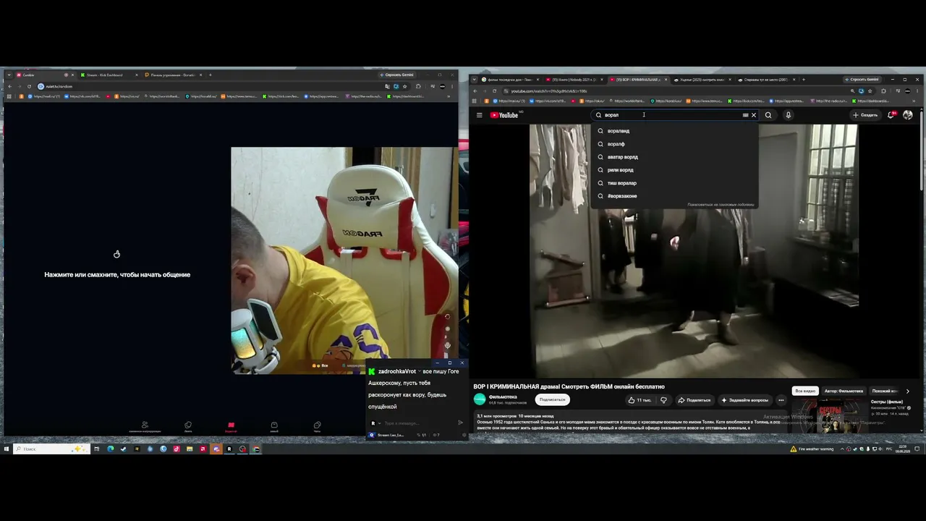Click the Задавайте вопросы button
The width and height of the screenshot is (926, 521).
(x=744, y=400)
